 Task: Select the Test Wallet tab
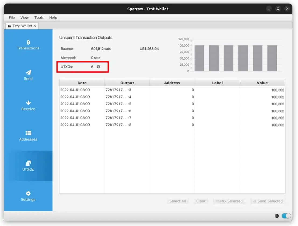[22, 26]
